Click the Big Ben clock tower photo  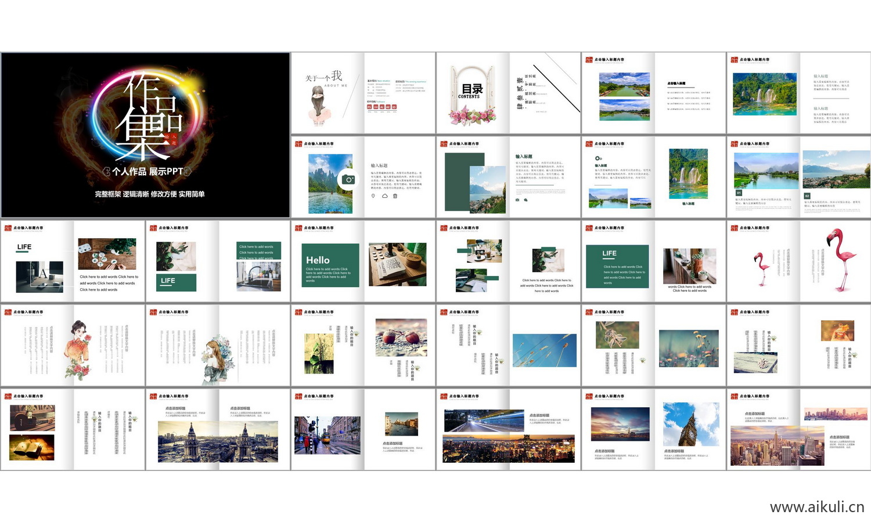coord(690,425)
